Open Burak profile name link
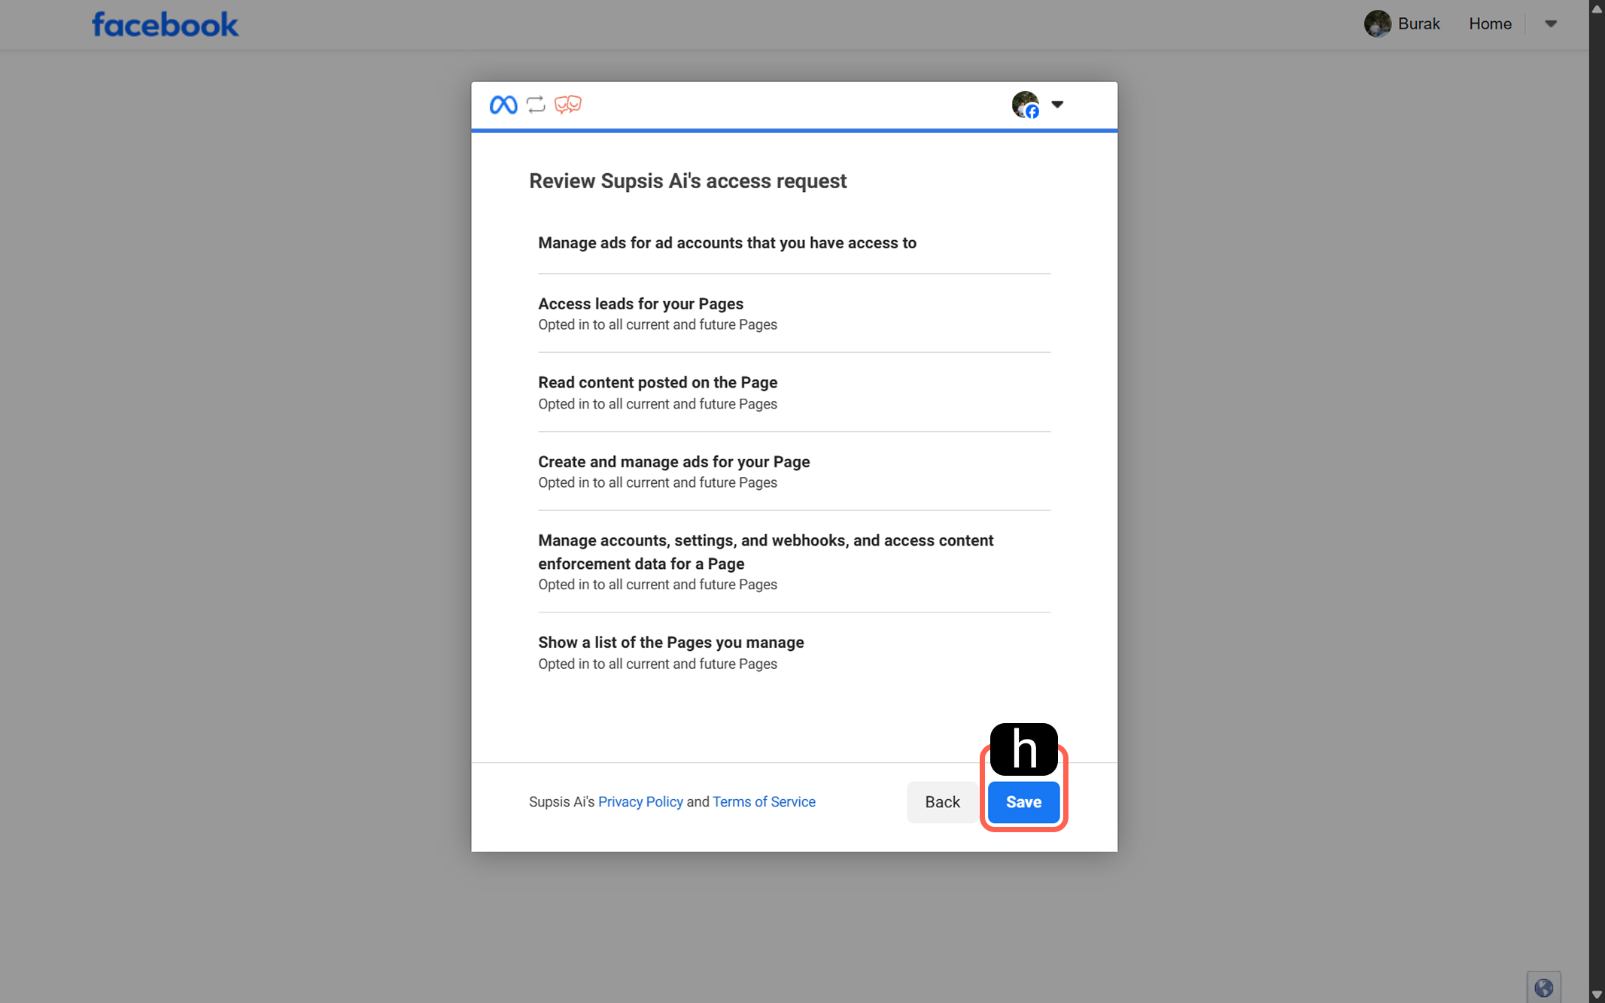This screenshot has width=1605, height=1003. tap(1418, 23)
